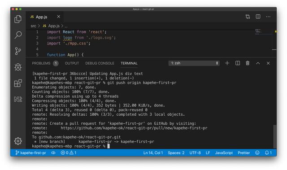Switch to the OUTPUT panel tab
Screen dimensions: 287x170
point(72,63)
